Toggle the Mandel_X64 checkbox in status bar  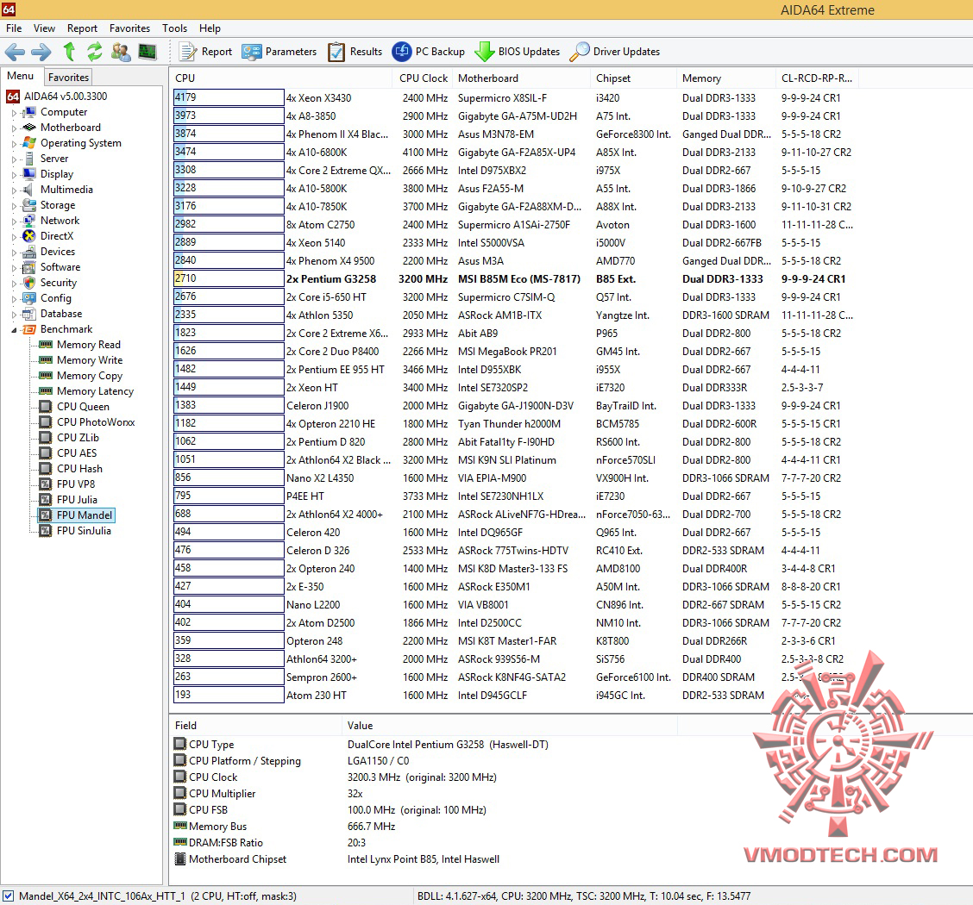[8, 896]
